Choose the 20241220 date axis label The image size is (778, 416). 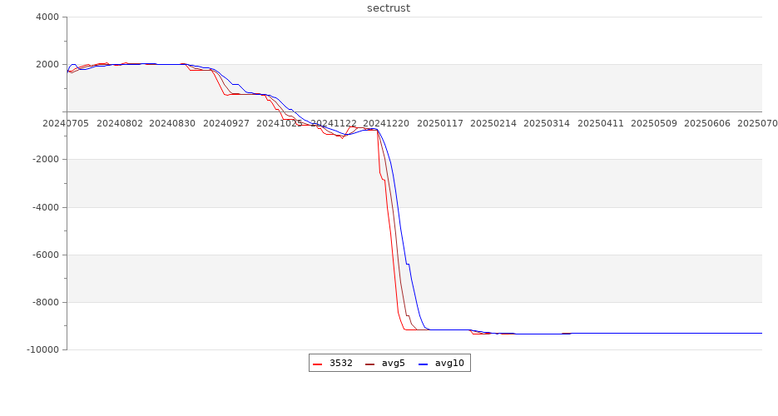(386, 123)
